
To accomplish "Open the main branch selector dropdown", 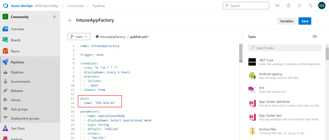I will click(79, 37).
